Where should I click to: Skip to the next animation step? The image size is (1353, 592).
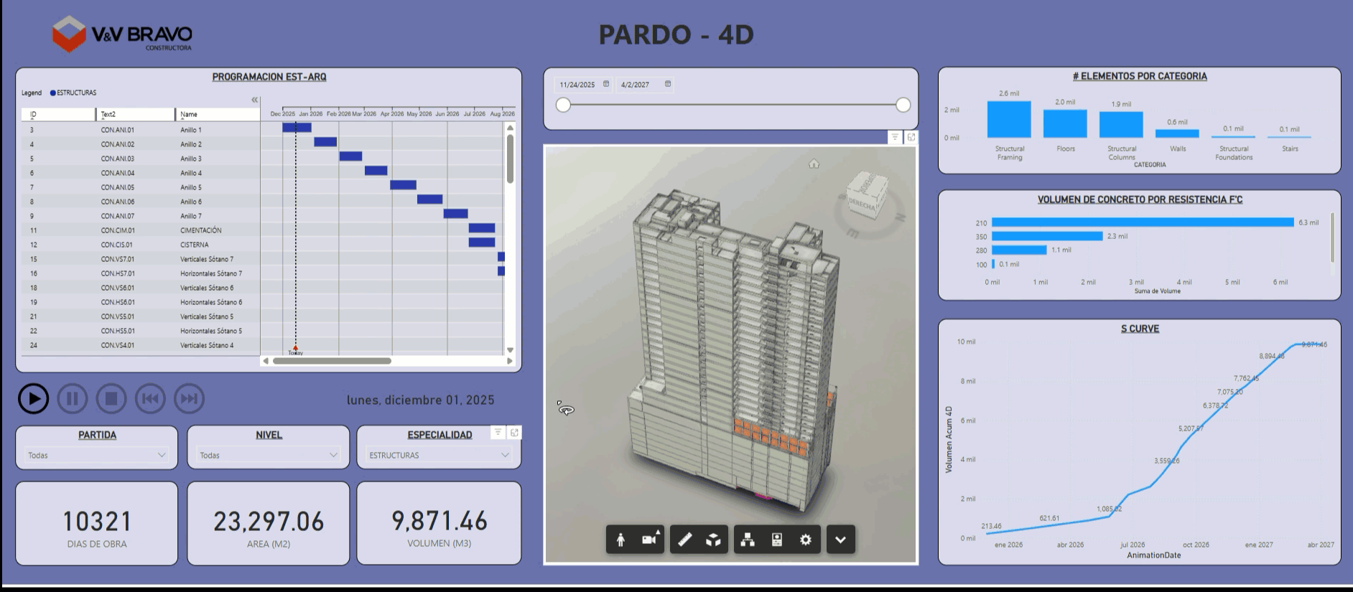click(x=189, y=399)
